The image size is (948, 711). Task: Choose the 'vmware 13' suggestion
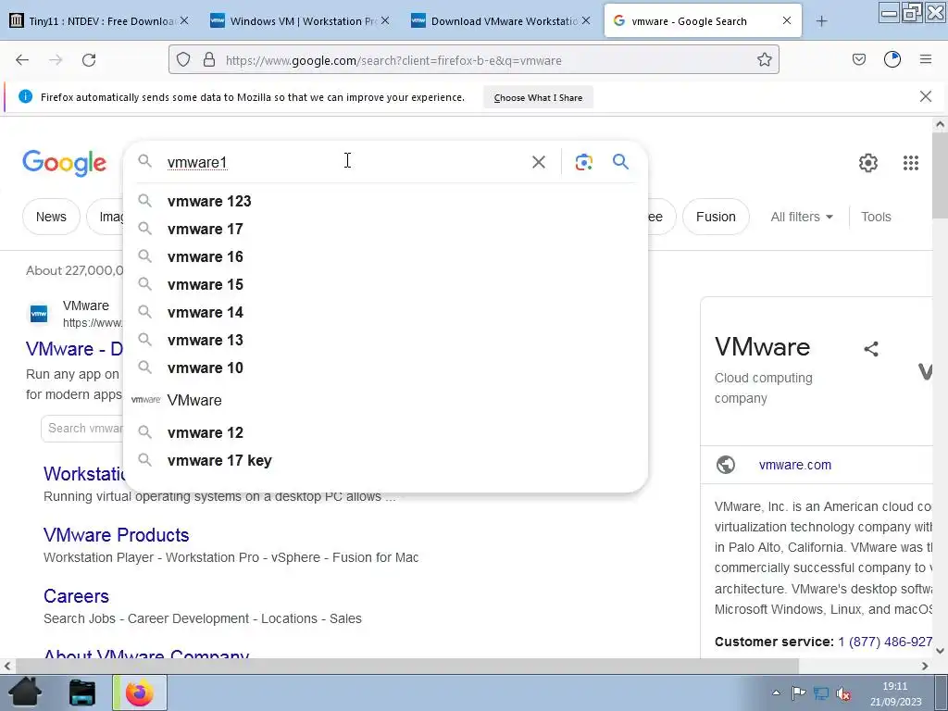point(385,340)
